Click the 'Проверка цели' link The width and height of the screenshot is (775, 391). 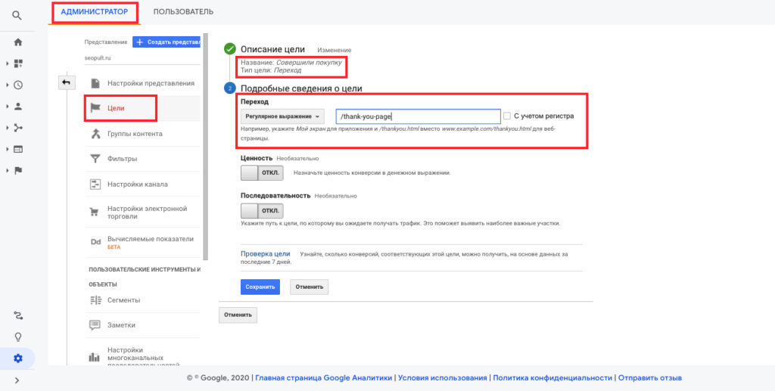(266, 254)
